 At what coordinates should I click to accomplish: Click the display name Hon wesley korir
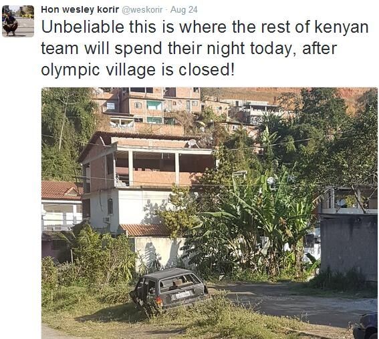pos(80,9)
